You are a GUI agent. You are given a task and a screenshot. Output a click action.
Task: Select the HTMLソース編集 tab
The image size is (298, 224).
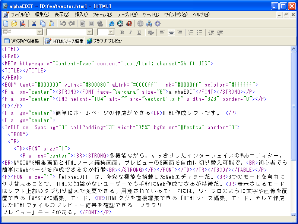tap(64, 41)
